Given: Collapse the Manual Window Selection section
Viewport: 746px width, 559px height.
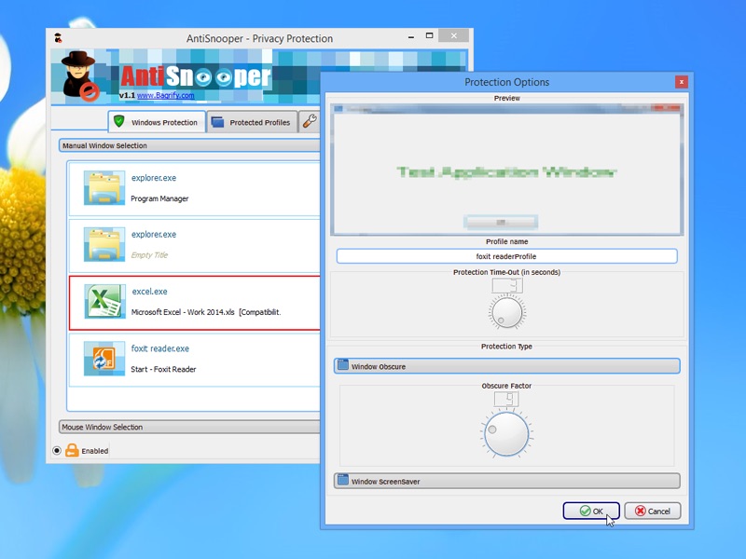Looking at the screenshot, I should click(x=189, y=145).
